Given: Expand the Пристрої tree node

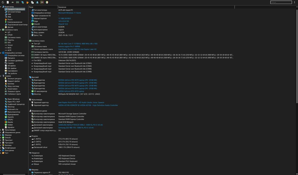Looking at the screenshot, I should [1, 140].
